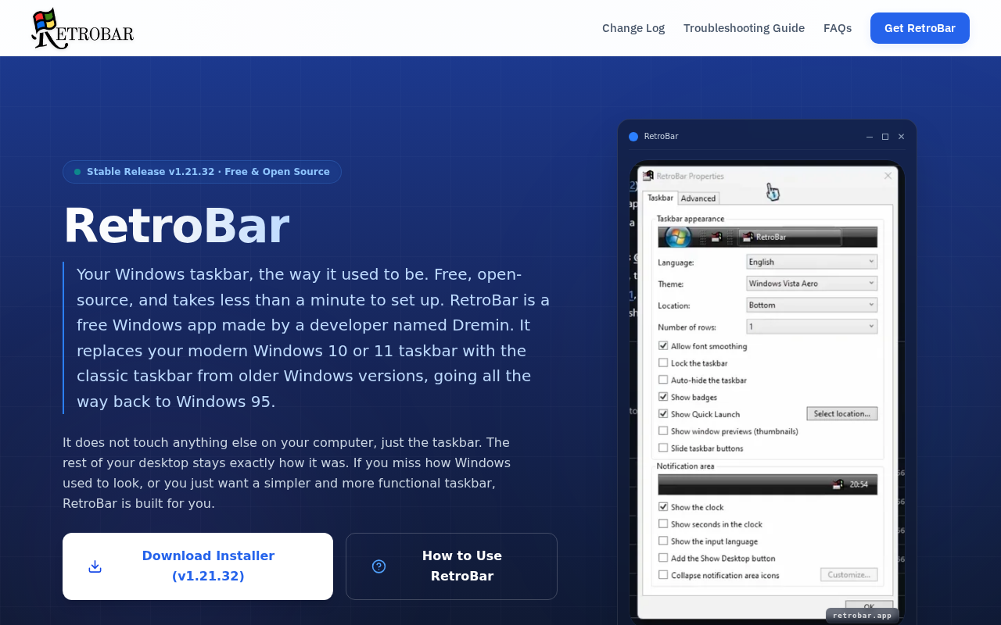Uncheck the Show badges option
Viewport: 1001px width, 625px height.
coord(663,398)
